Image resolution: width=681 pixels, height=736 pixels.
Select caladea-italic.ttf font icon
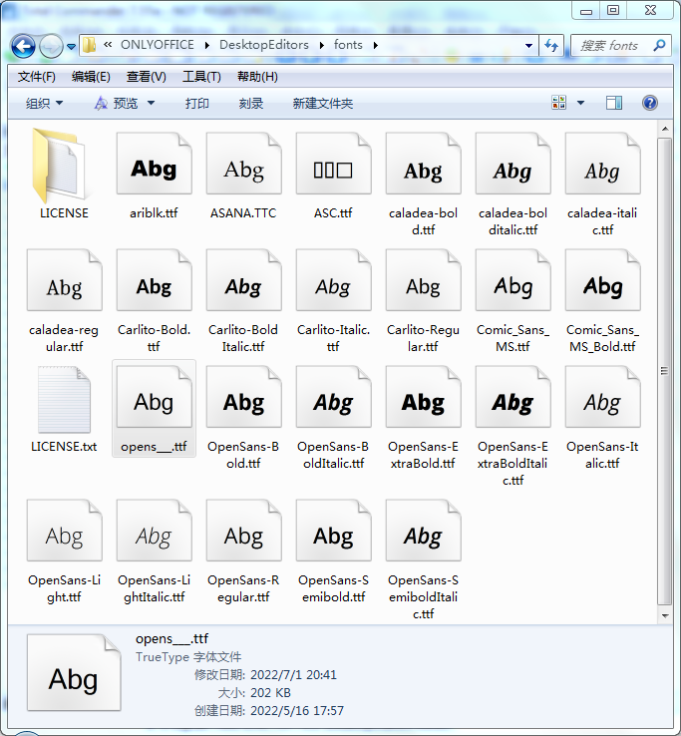click(x=602, y=164)
